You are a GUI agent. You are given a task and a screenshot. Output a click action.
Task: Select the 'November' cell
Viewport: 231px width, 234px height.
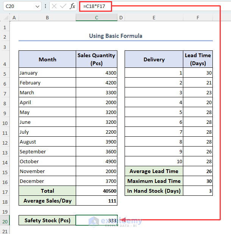[x=47, y=171]
